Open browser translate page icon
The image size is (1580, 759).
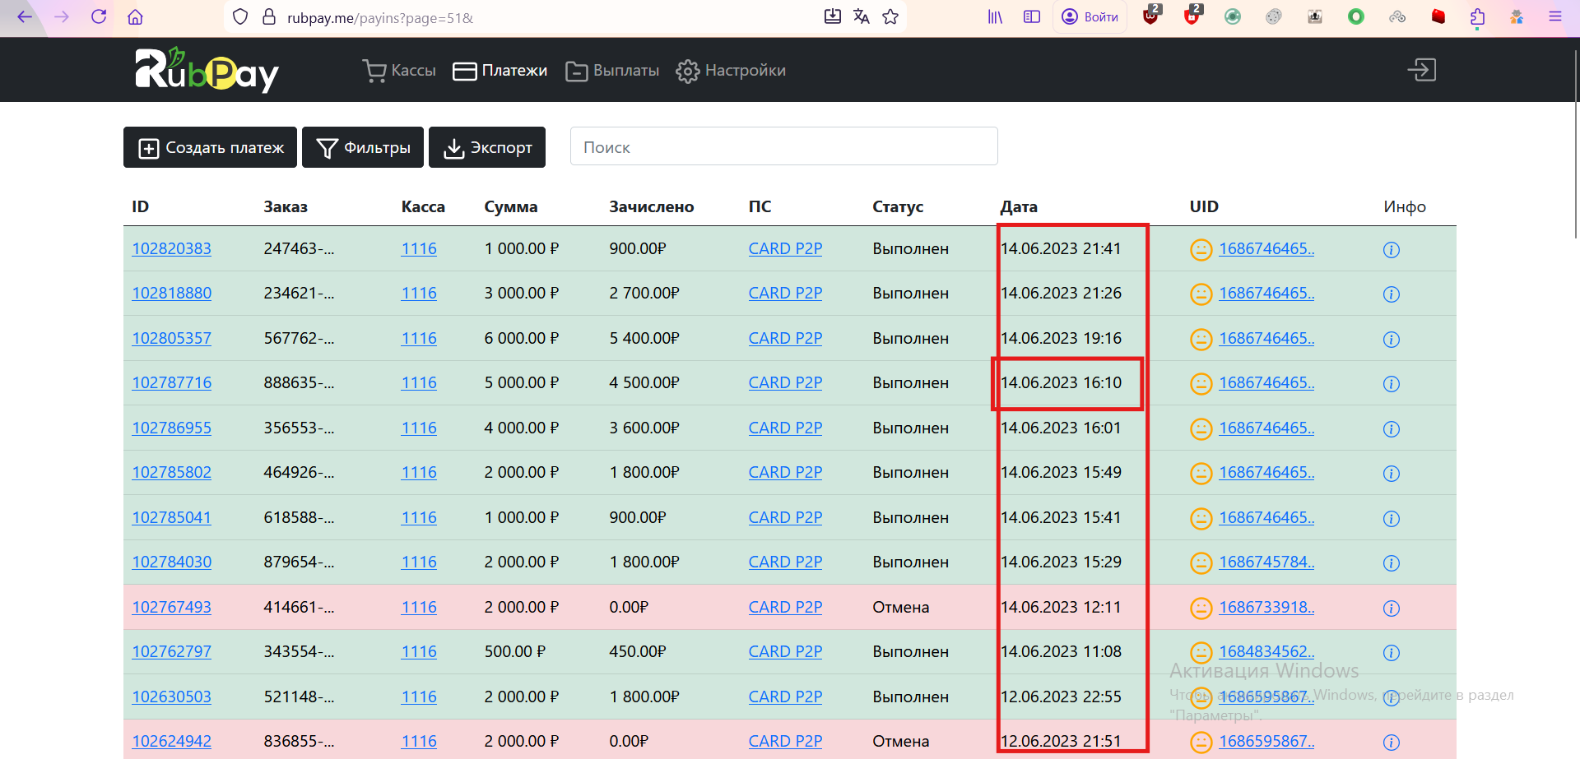click(x=862, y=17)
